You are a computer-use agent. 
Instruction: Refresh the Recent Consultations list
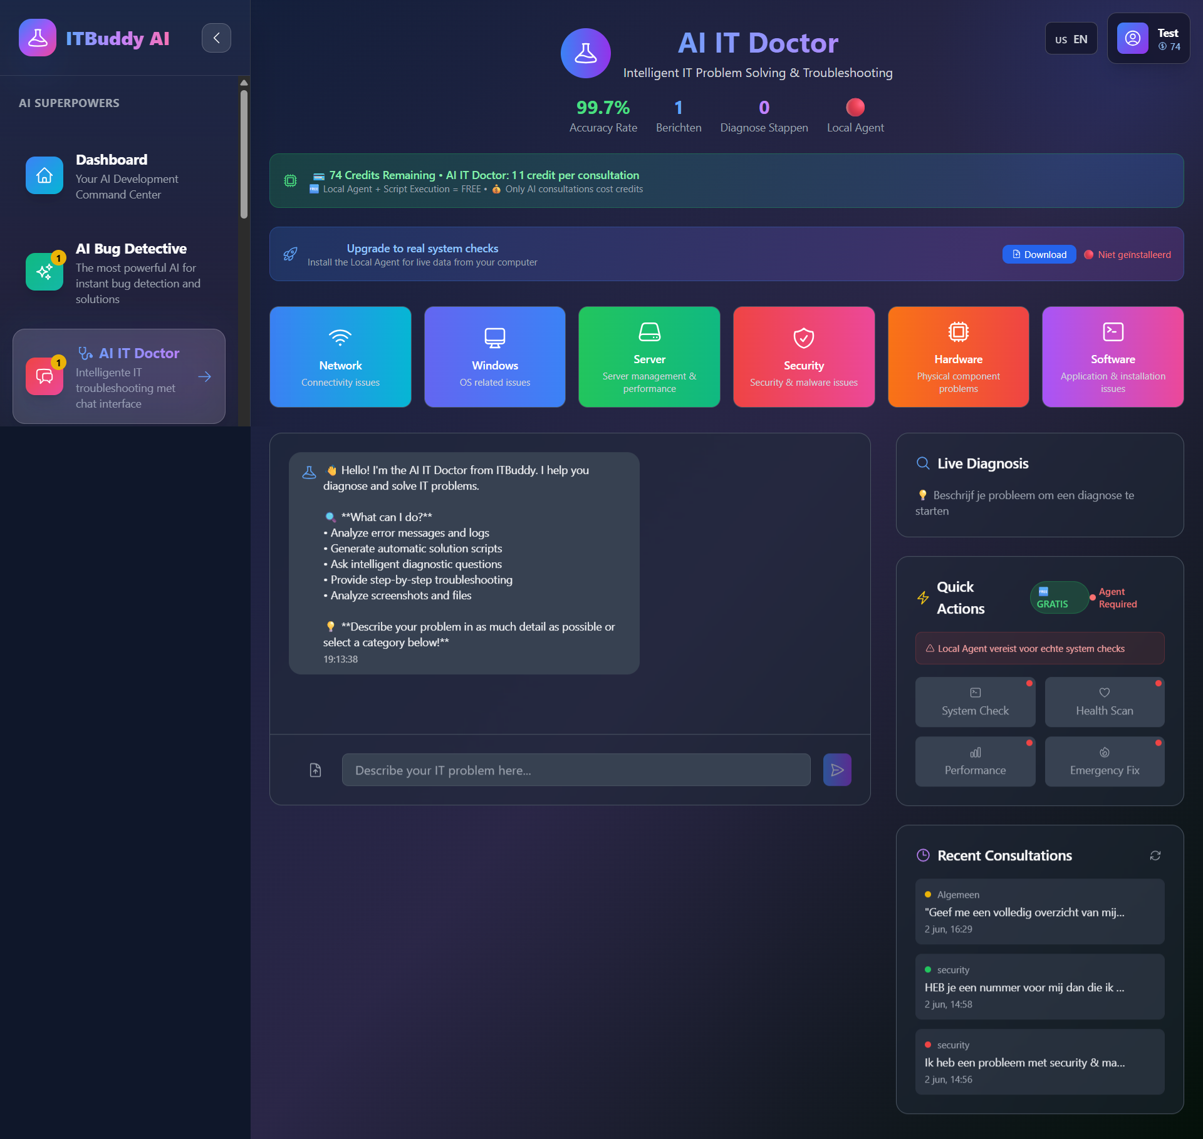click(x=1155, y=855)
